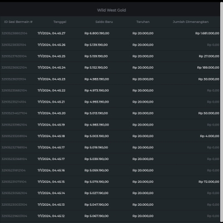The width and height of the screenshot is (223, 223).
Task: Click the Saldo Baru column header
Action: 104,22
